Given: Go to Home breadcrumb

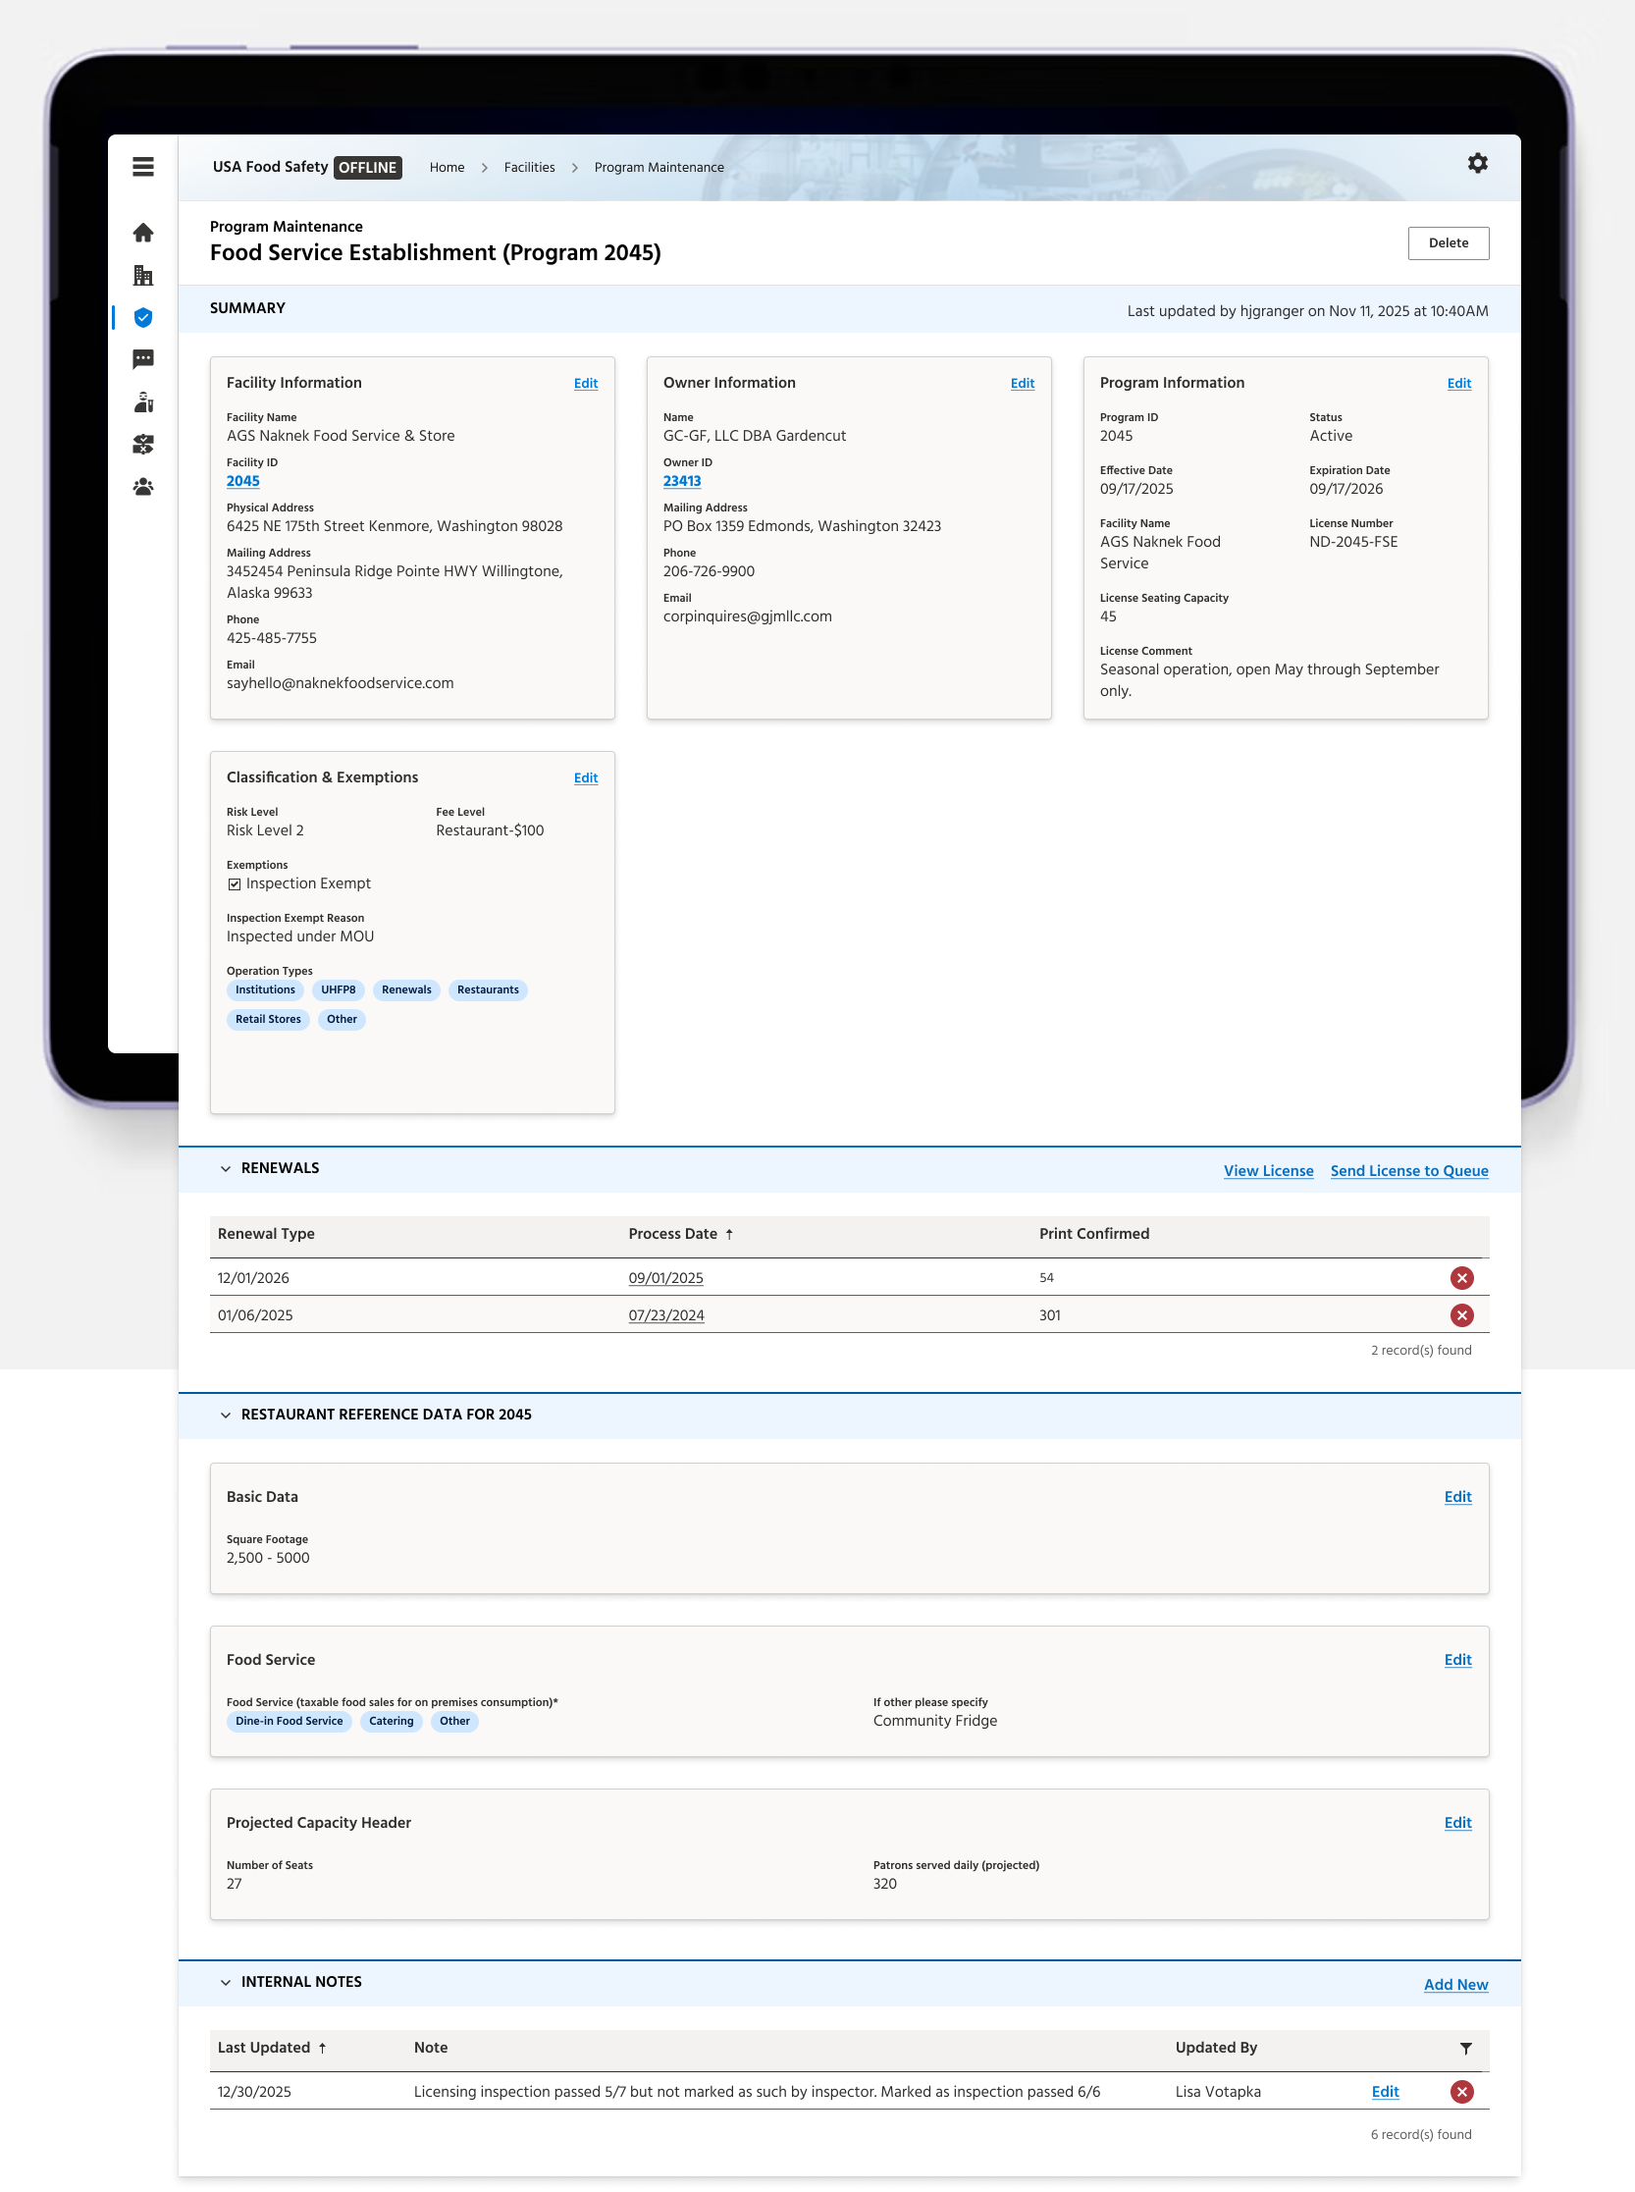Looking at the screenshot, I should coord(447,167).
